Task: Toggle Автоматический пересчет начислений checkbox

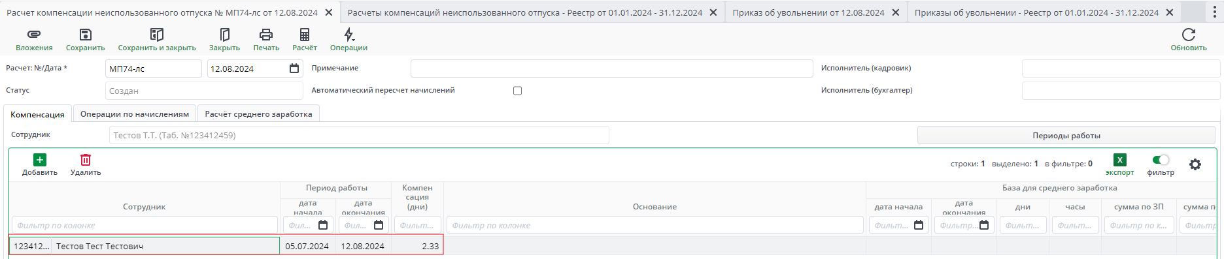Action: 518,91
